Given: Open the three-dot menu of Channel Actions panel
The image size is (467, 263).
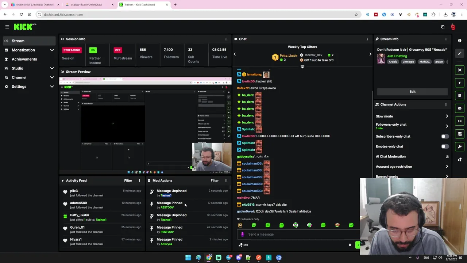Looking at the screenshot, I should [446, 104].
